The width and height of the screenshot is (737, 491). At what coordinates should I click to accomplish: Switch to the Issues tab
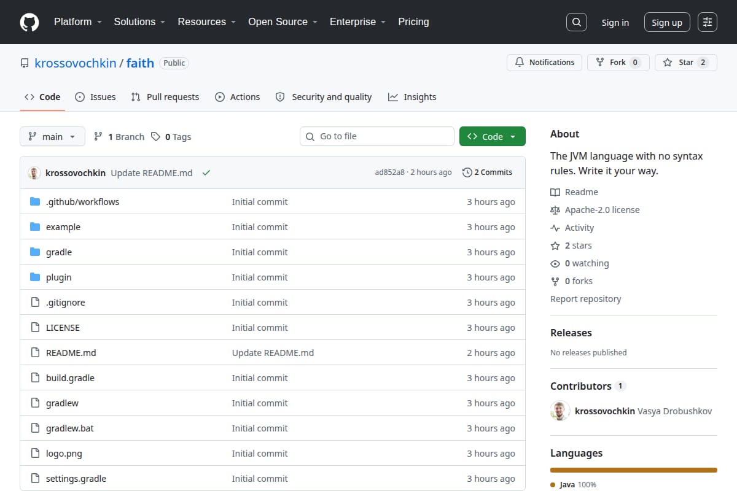click(x=95, y=97)
